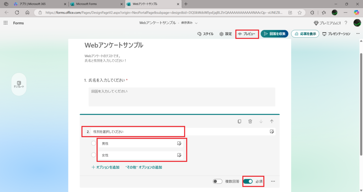Click the copy question icon
Screen dimensions: 363x192
point(239,121)
